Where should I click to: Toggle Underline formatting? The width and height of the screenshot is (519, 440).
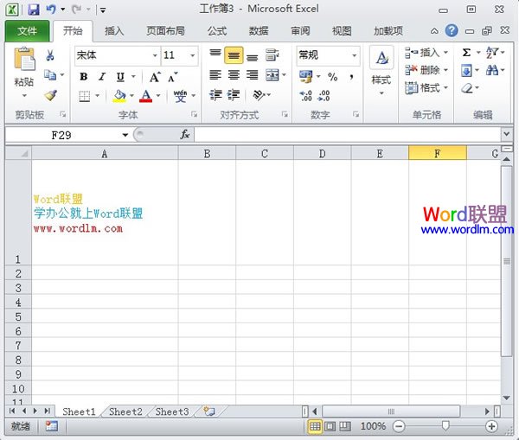pos(120,77)
